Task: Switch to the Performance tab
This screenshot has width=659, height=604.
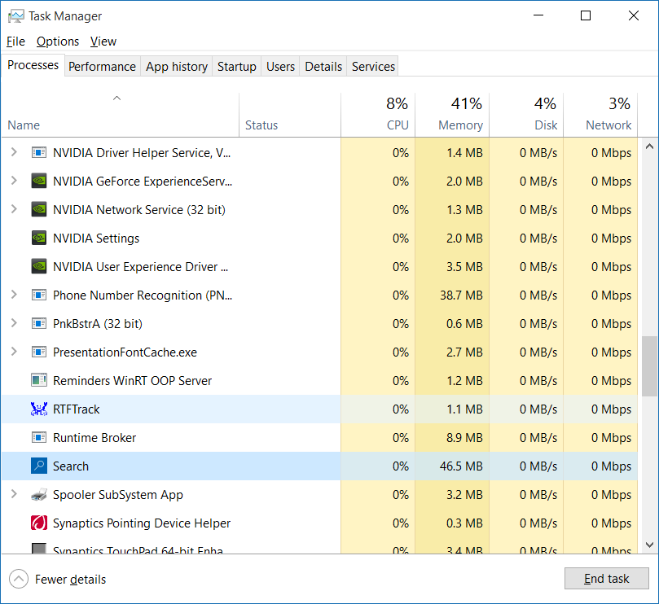Action: click(102, 67)
